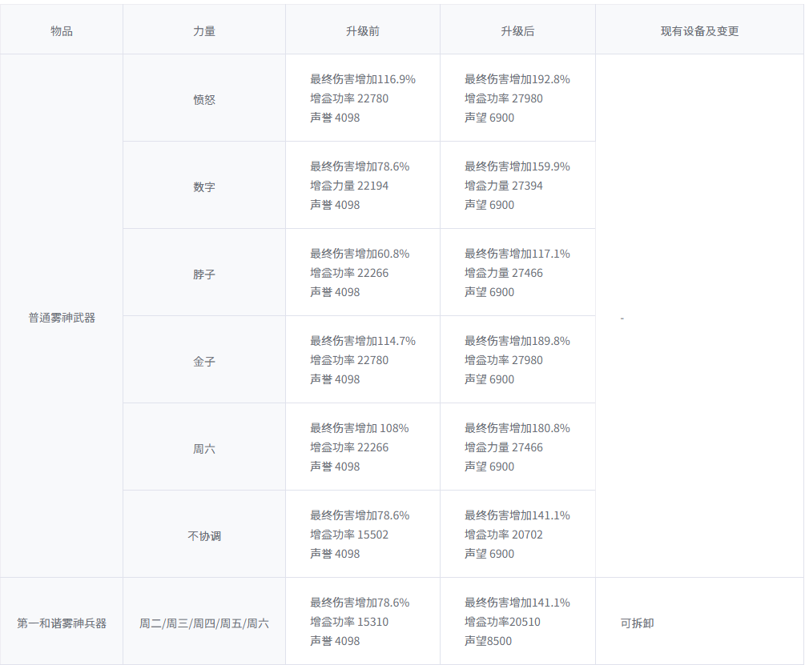805x665 pixels.
Task: Select the 升级前 column header
Action: [362, 28]
